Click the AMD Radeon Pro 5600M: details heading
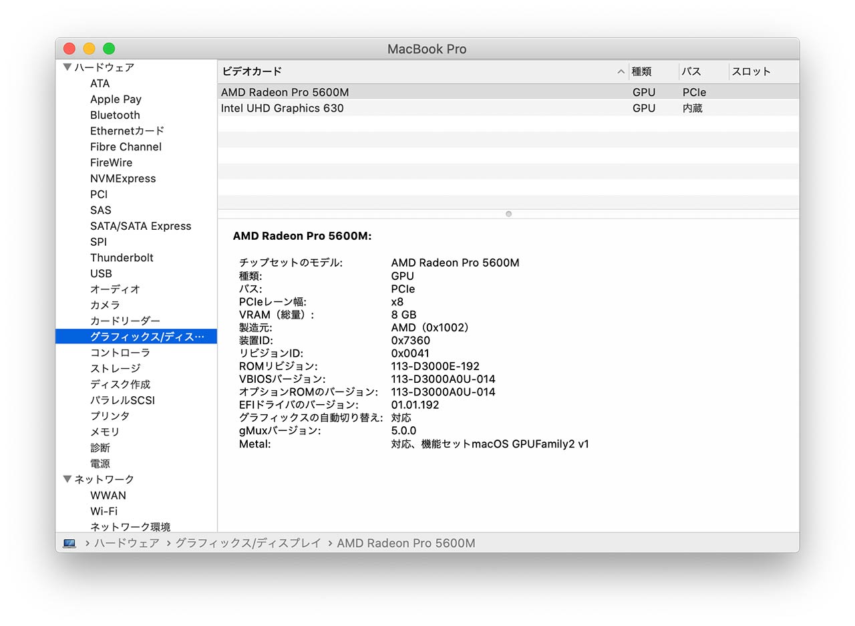The height and width of the screenshot is (626, 855). point(302,236)
